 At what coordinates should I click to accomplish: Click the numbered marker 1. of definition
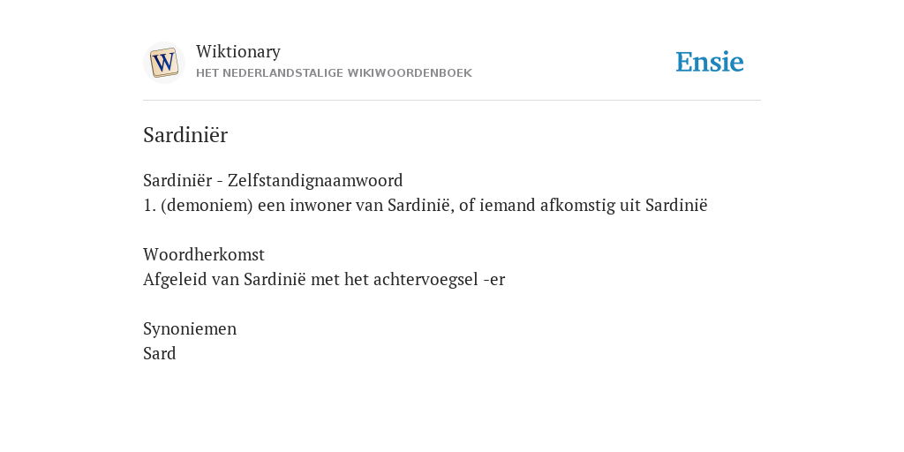149,205
